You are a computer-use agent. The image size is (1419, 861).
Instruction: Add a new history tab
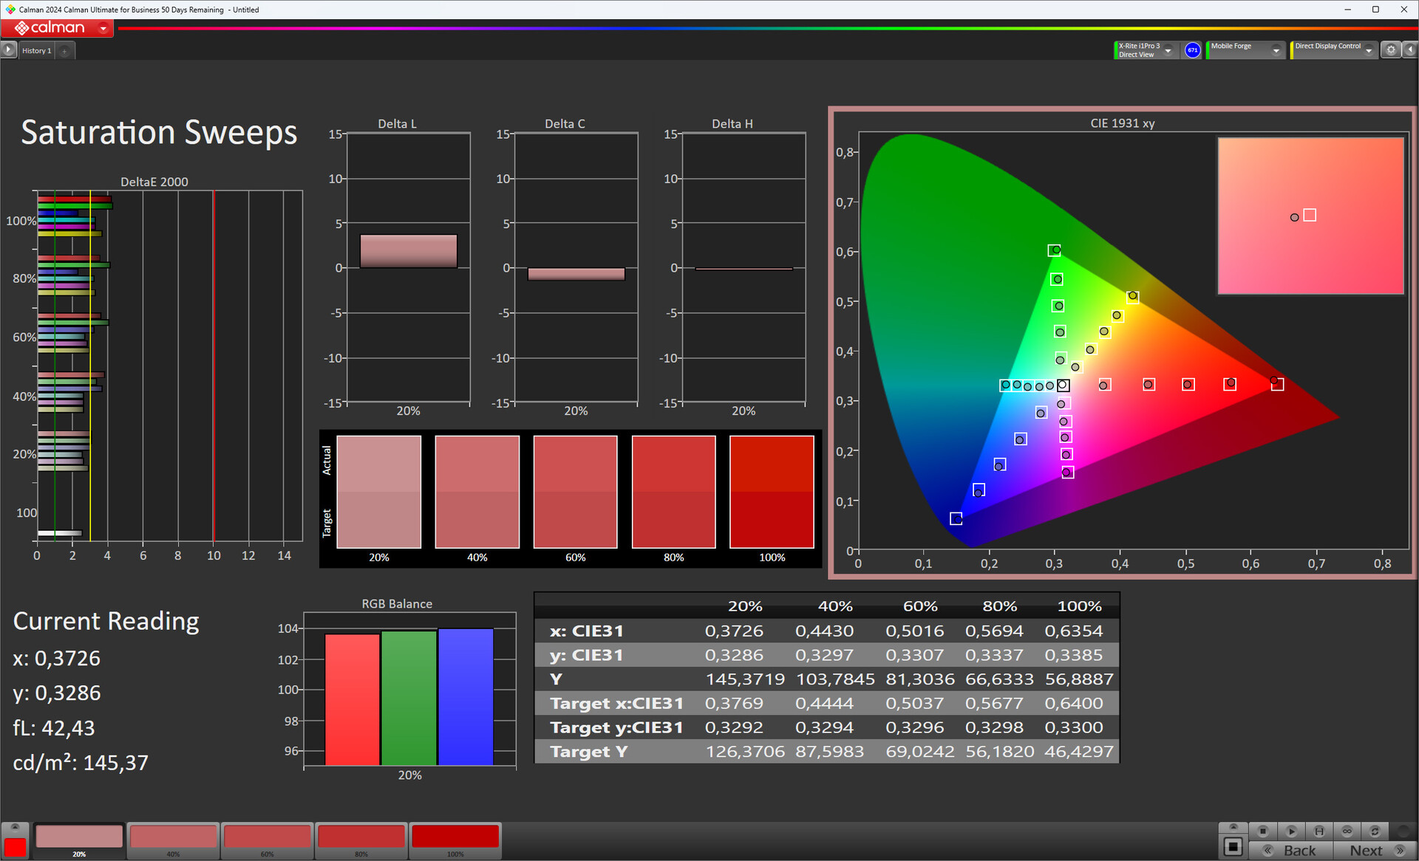pyautogui.click(x=65, y=51)
